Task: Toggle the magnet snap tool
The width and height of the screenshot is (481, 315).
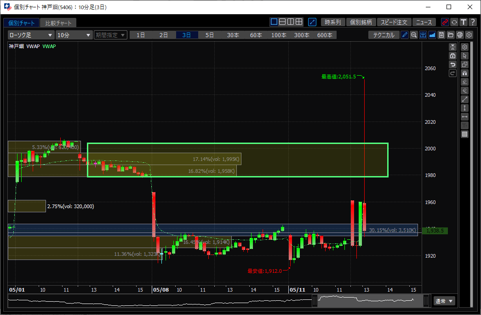Action: [465, 73]
